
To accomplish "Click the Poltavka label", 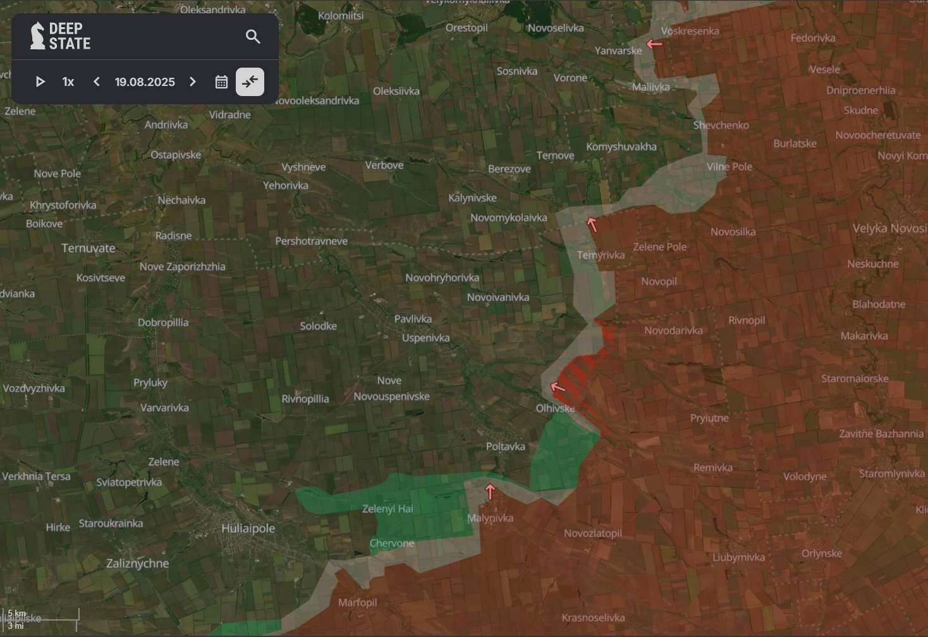I will click(506, 446).
